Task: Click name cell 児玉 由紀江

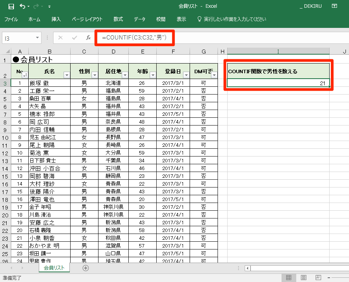Action: [49, 137]
